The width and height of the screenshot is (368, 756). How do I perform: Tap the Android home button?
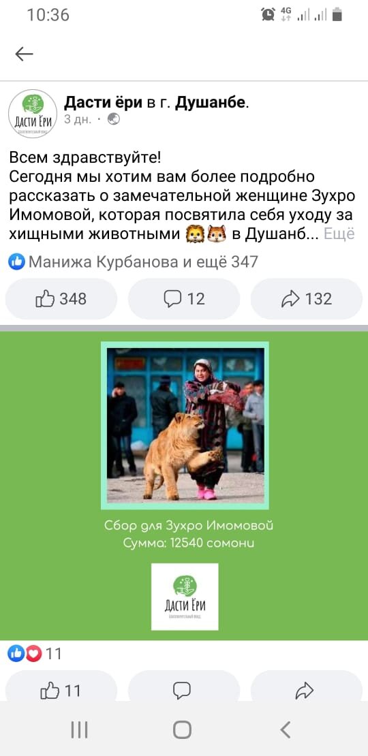click(183, 729)
